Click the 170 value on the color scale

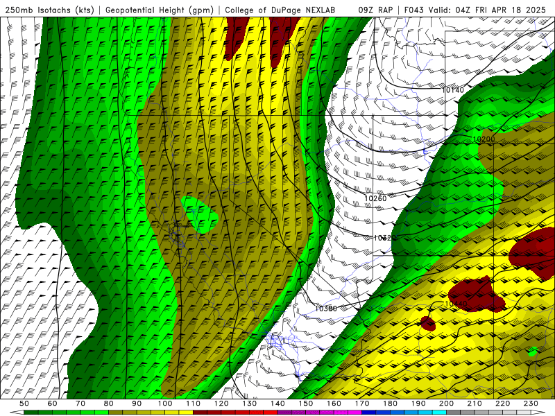362,404
